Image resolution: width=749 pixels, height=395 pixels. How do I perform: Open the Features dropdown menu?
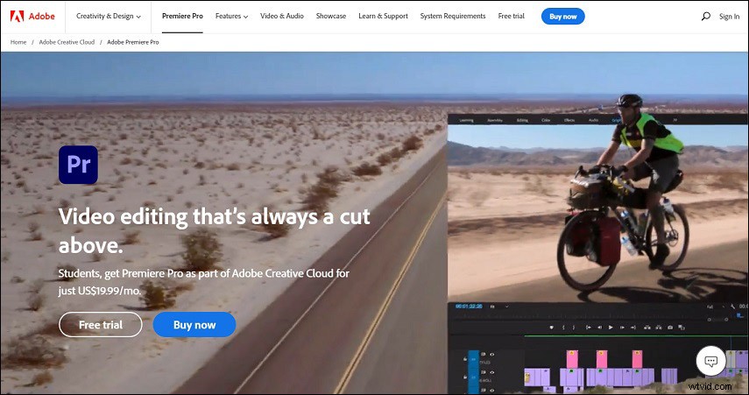(x=231, y=17)
